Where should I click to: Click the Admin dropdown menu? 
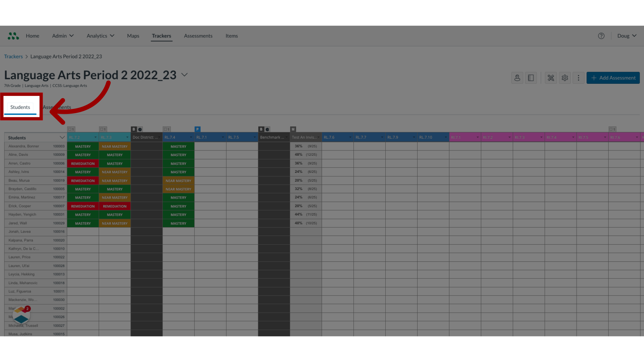[62, 35]
